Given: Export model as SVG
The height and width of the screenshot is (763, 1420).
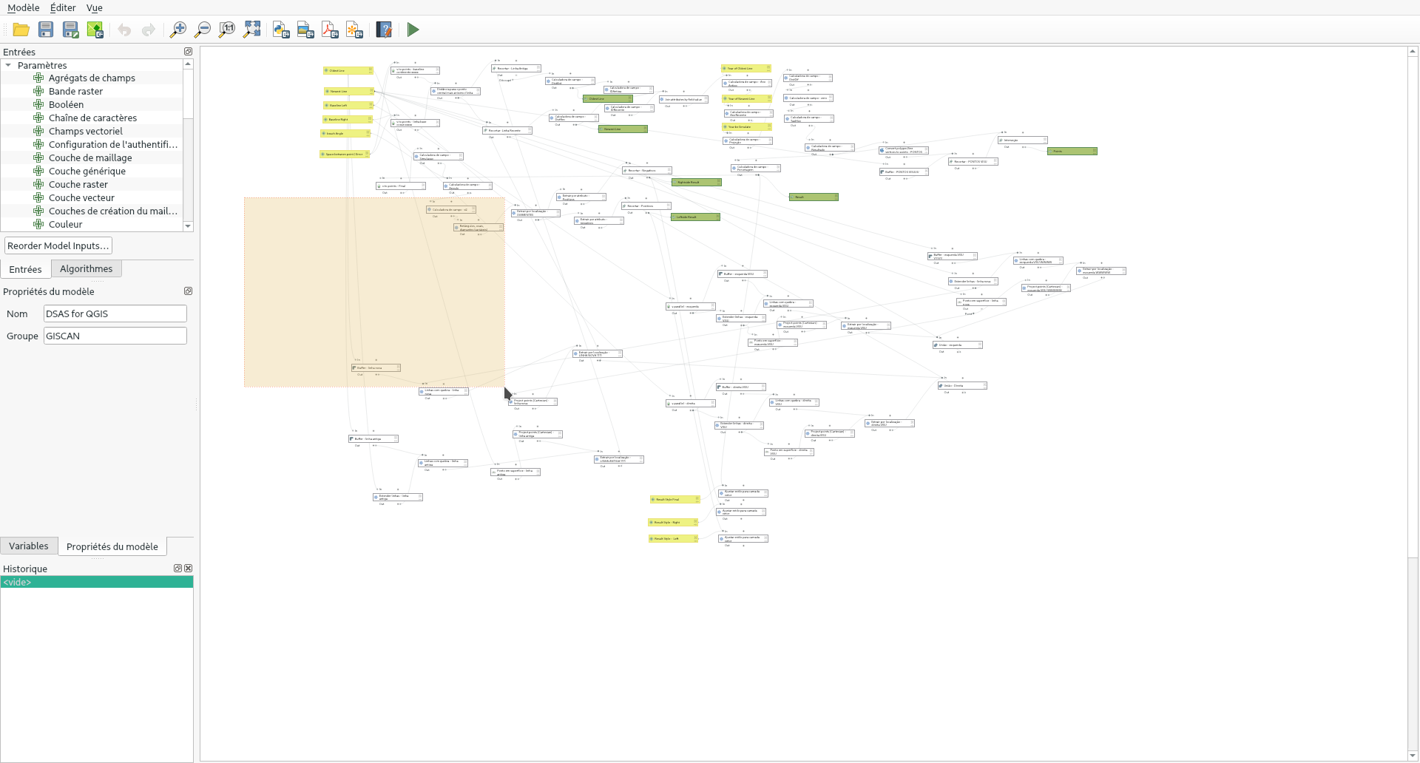Looking at the screenshot, I should tap(355, 30).
